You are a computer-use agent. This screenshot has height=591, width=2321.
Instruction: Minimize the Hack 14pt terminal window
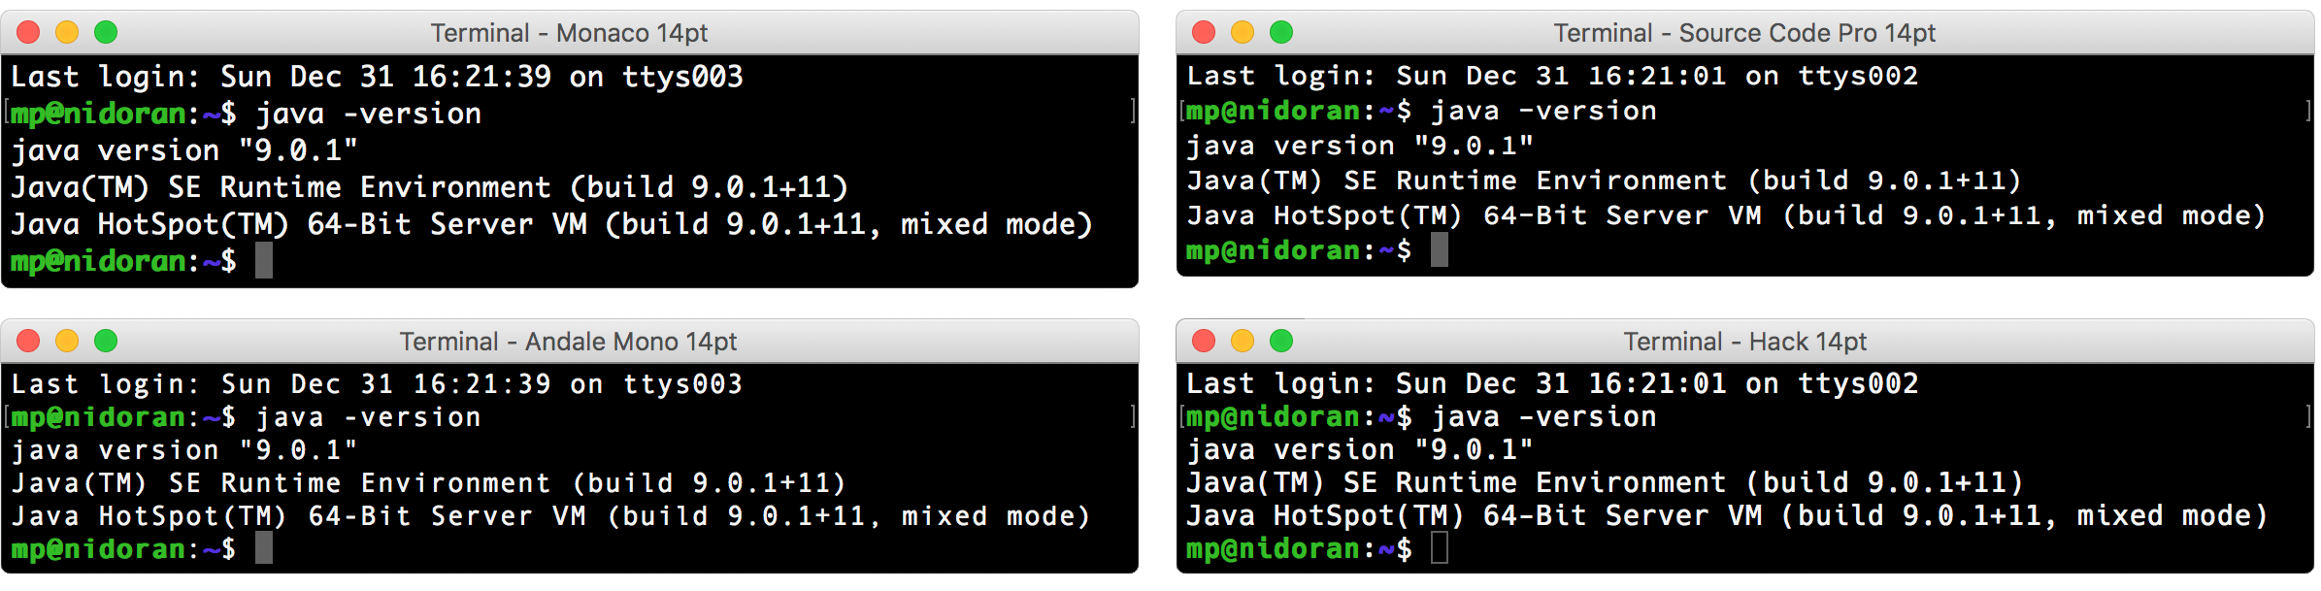1243,342
